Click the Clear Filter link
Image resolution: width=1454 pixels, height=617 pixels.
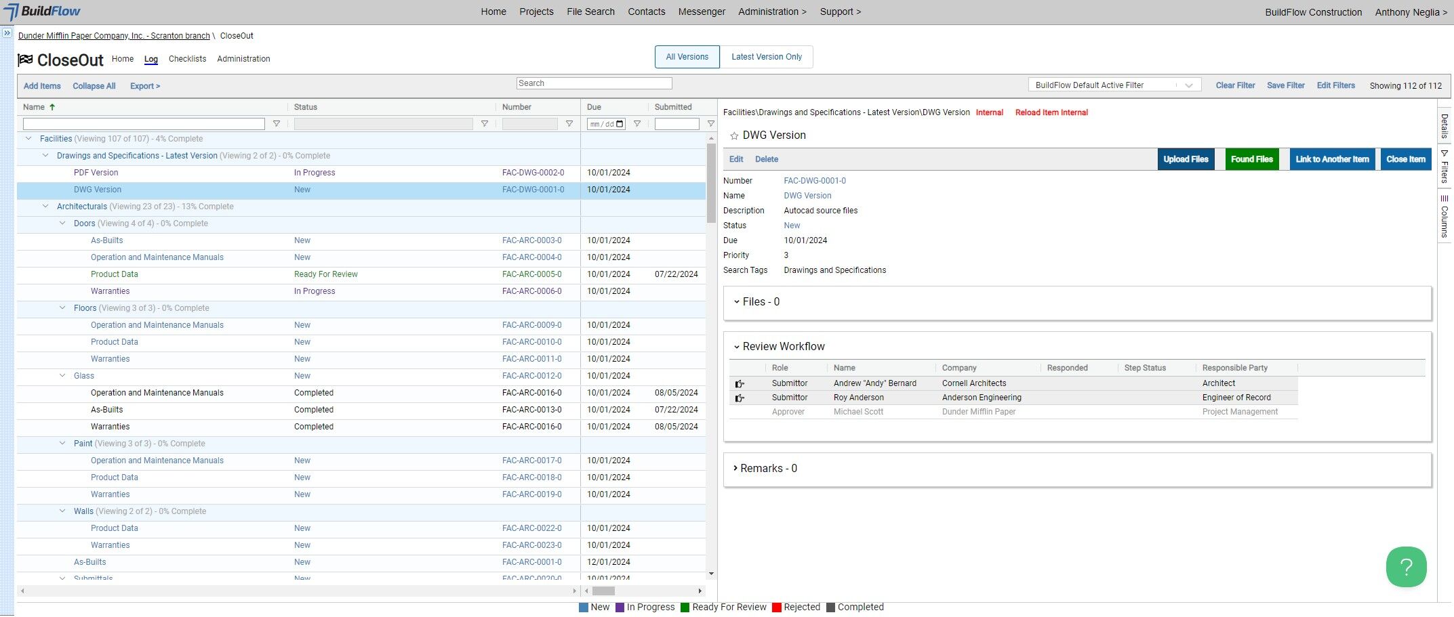1235,85
